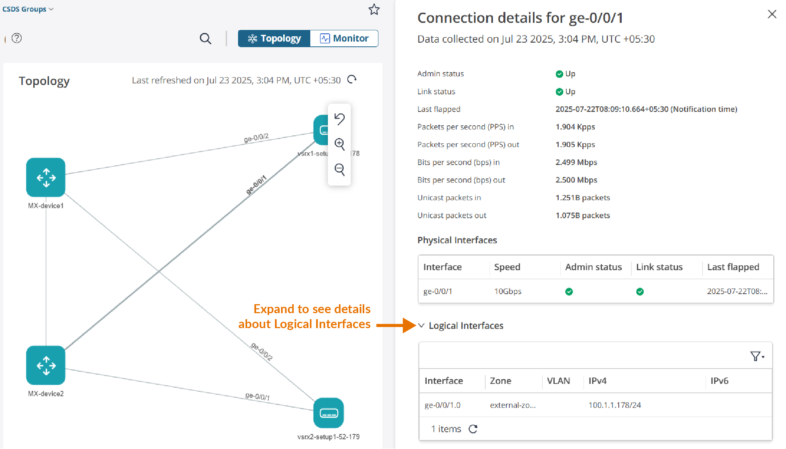Open the help question mark icon
The image size is (786, 449).
(x=17, y=38)
